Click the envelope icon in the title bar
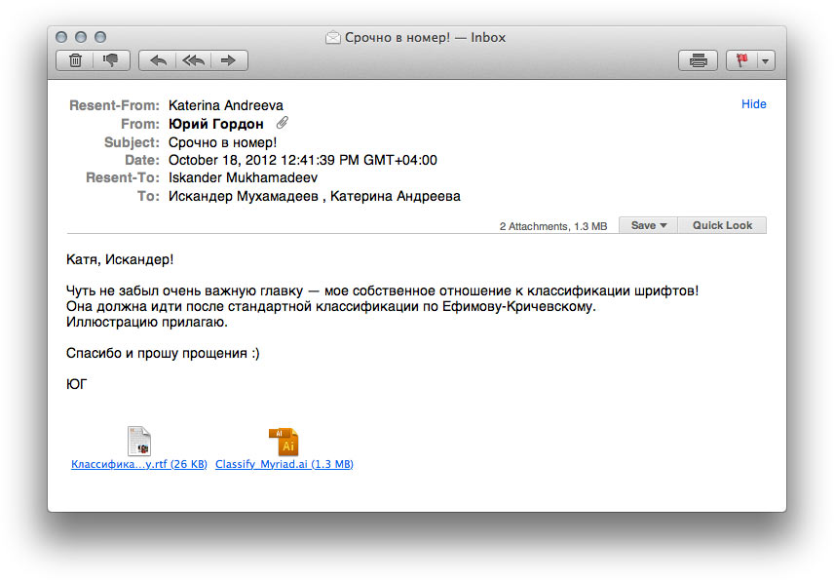The image size is (834, 581). point(333,38)
